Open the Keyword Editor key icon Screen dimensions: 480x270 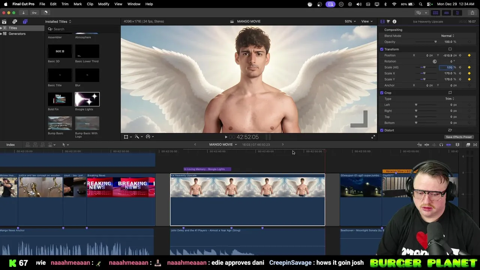point(34,13)
